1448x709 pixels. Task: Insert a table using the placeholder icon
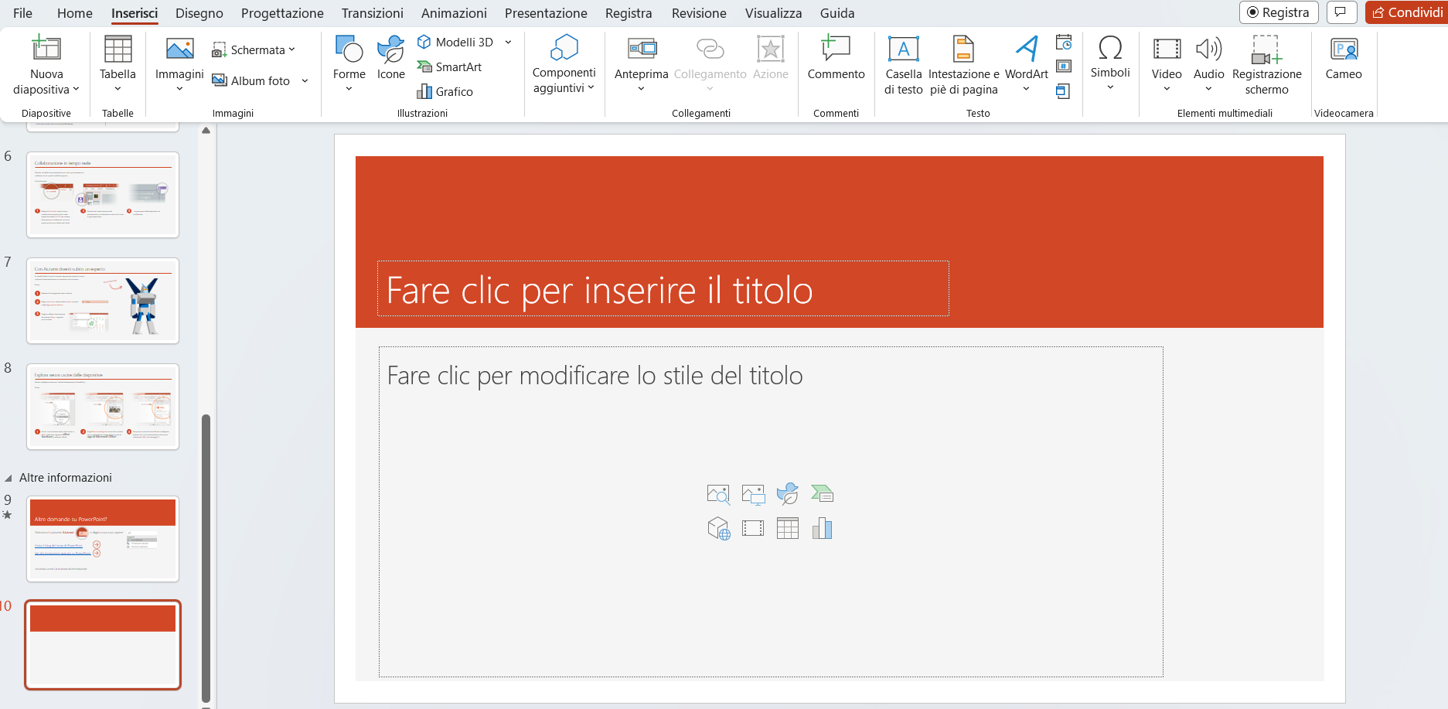pyautogui.click(x=787, y=528)
